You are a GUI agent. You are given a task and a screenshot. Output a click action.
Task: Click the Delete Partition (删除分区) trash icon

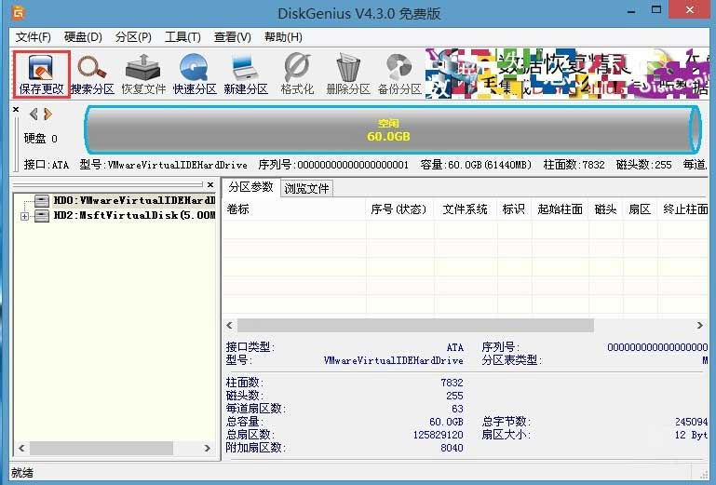click(x=349, y=74)
